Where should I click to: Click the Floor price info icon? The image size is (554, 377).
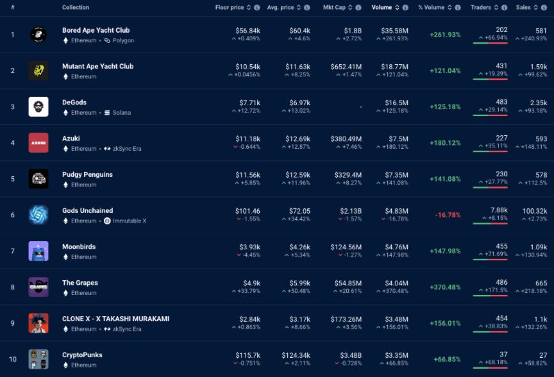click(x=256, y=8)
